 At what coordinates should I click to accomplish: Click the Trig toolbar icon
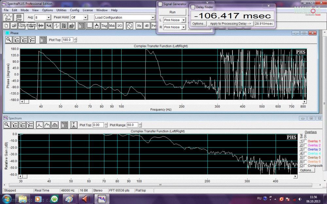coord(104,26)
